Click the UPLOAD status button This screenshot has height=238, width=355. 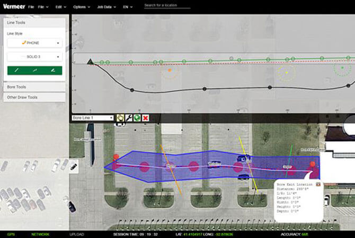click(x=76, y=234)
